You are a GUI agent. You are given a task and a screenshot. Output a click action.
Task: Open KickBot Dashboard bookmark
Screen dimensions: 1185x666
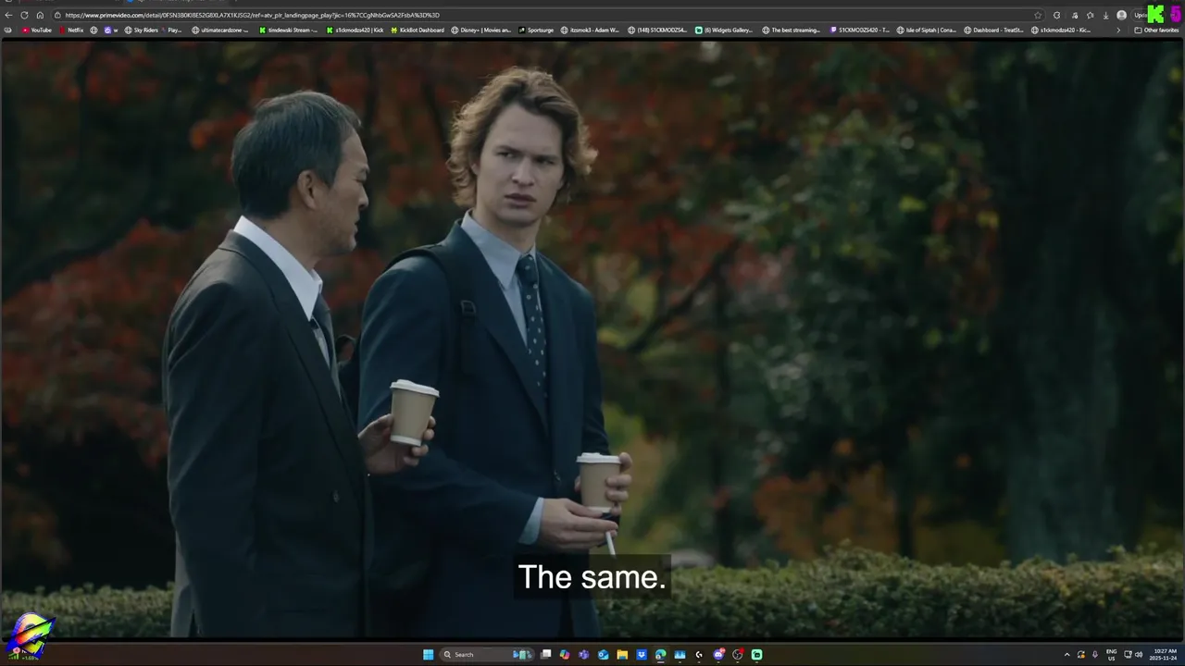tap(418, 30)
